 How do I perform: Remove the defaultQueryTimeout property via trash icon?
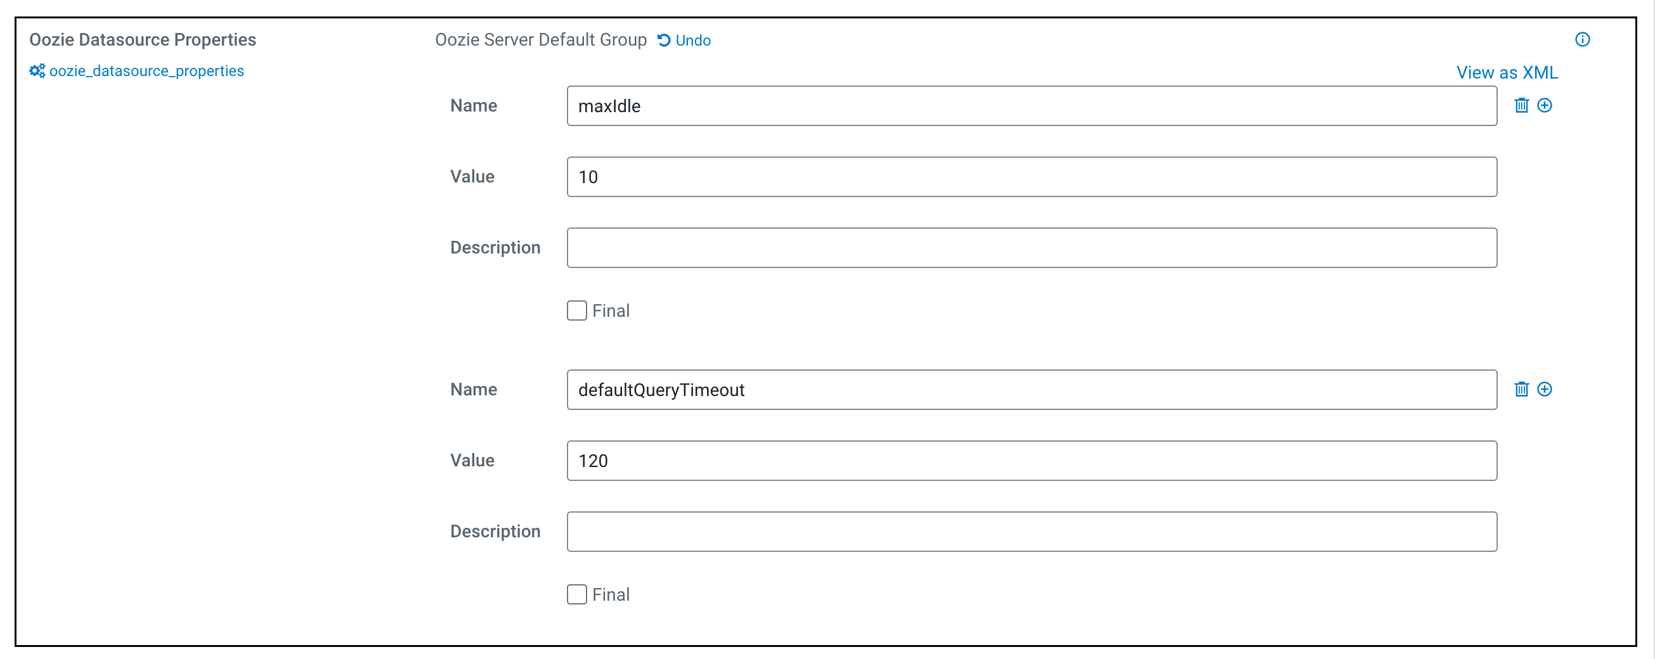(x=1521, y=389)
